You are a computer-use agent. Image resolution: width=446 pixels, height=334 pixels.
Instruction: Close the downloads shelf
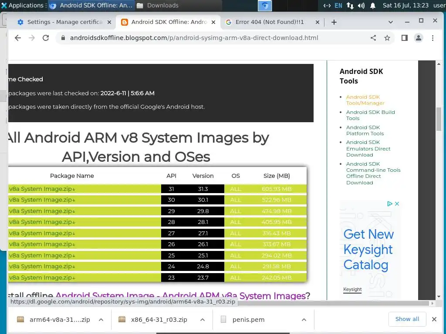pyautogui.click(x=434, y=319)
